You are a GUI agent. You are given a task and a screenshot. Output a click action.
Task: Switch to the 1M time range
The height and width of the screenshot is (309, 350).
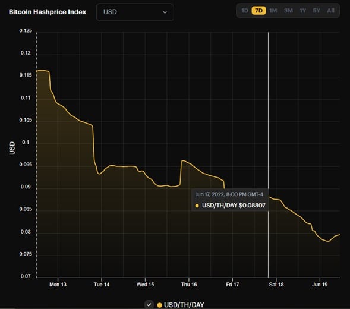[x=273, y=11]
